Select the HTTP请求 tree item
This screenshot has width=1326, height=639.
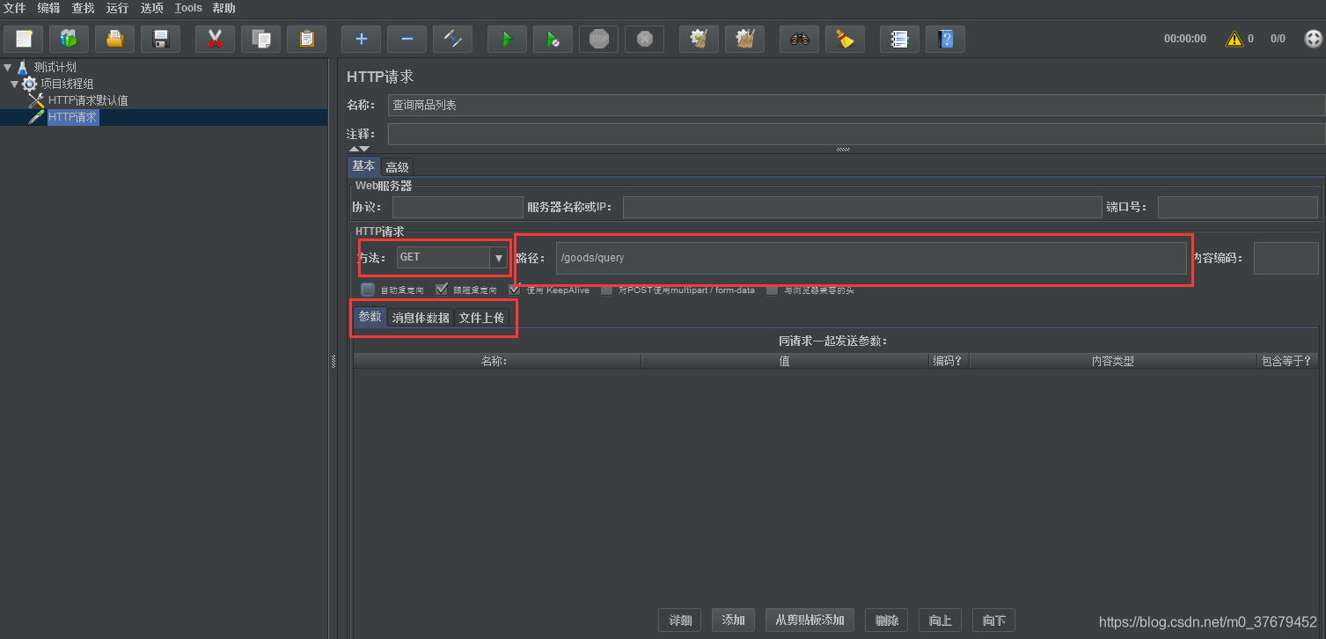pyautogui.click(x=73, y=117)
